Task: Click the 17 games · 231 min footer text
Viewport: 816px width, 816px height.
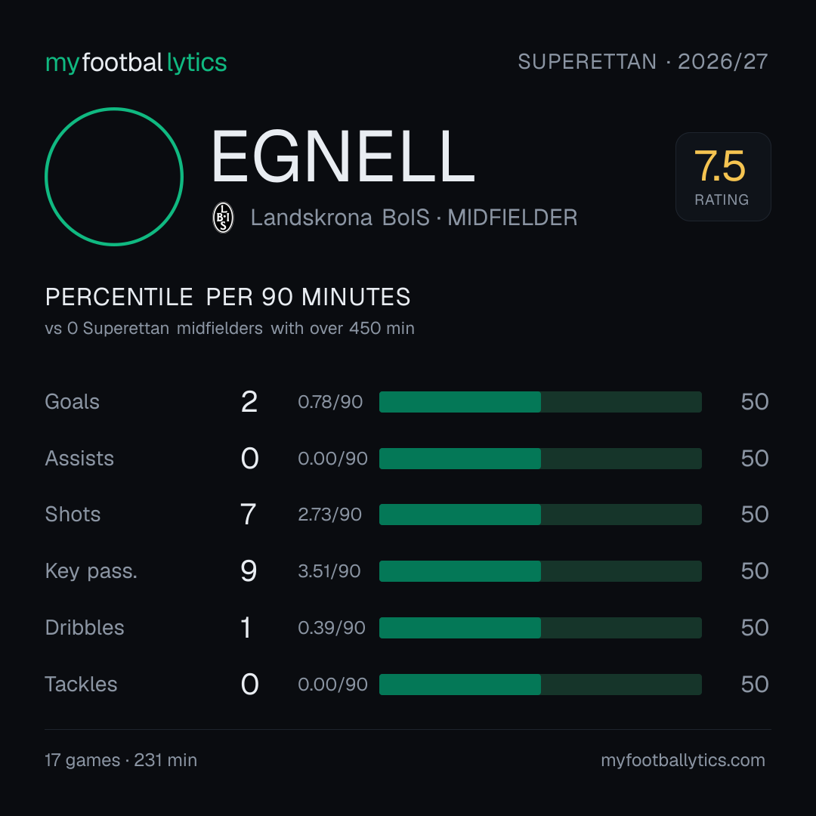Action: click(121, 760)
